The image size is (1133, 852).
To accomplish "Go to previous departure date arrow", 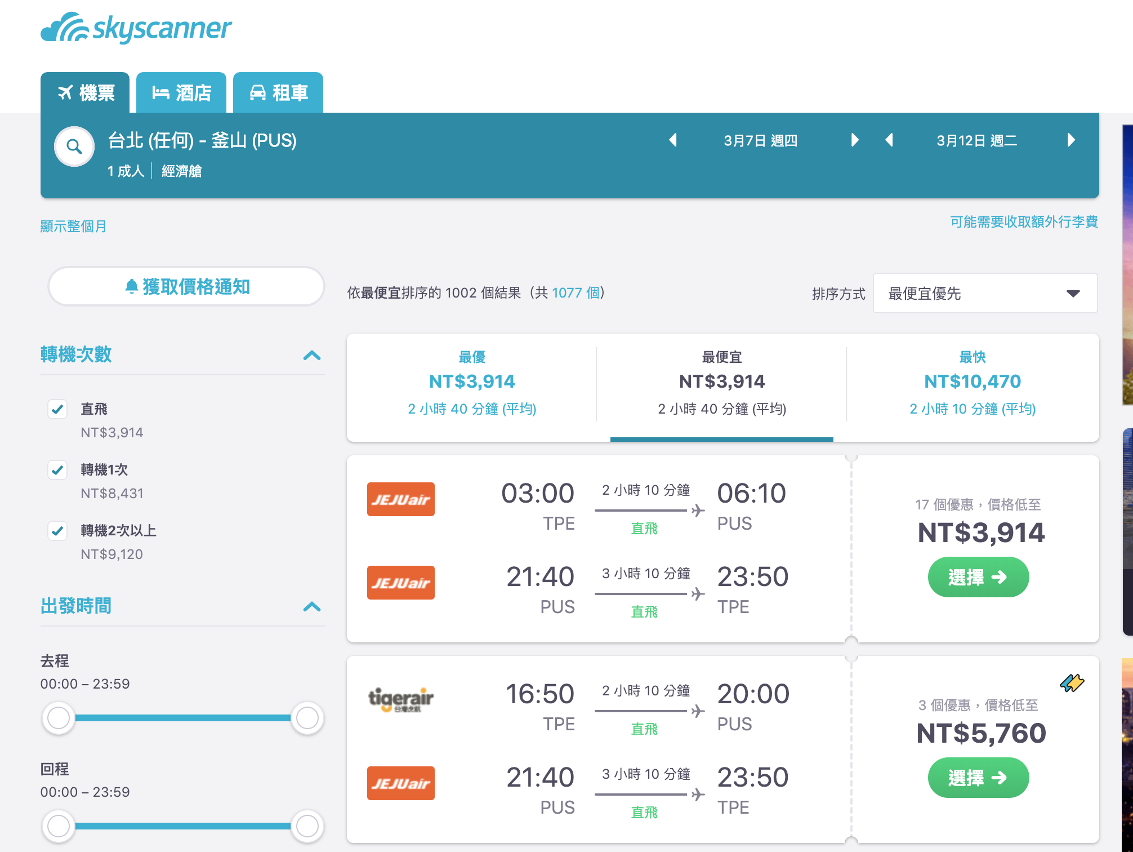I will (x=672, y=140).
